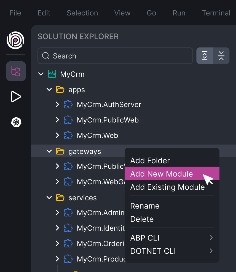Select the MyCrm solution label
This screenshot has width=236, height=272.
tap(72, 74)
